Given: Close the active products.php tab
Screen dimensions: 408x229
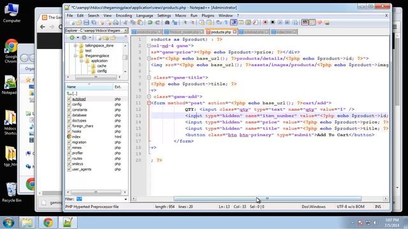Looking at the screenshot, I should pyautogui.click(x=235, y=32).
